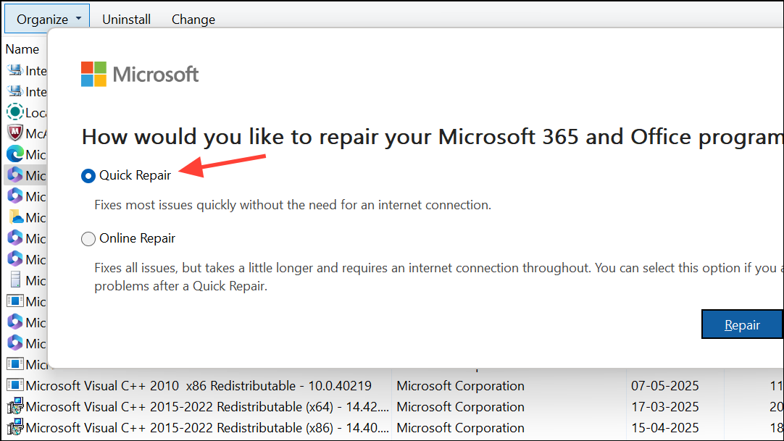Click Uninstall in the toolbar
The height and width of the screenshot is (441, 784).
(126, 20)
